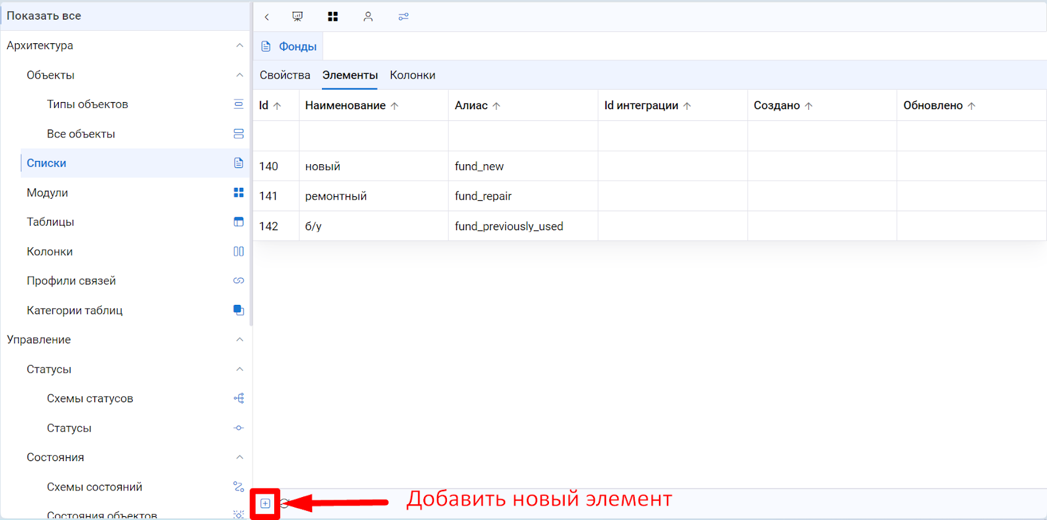Click the Создано column header text
This screenshot has width=1047, height=520.
pyautogui.click(x=777, y=105)
